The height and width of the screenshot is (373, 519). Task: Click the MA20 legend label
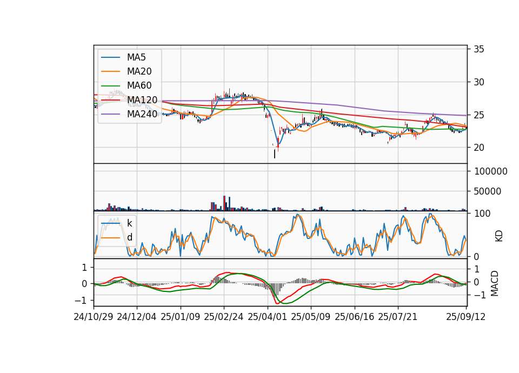click(139, 71)
